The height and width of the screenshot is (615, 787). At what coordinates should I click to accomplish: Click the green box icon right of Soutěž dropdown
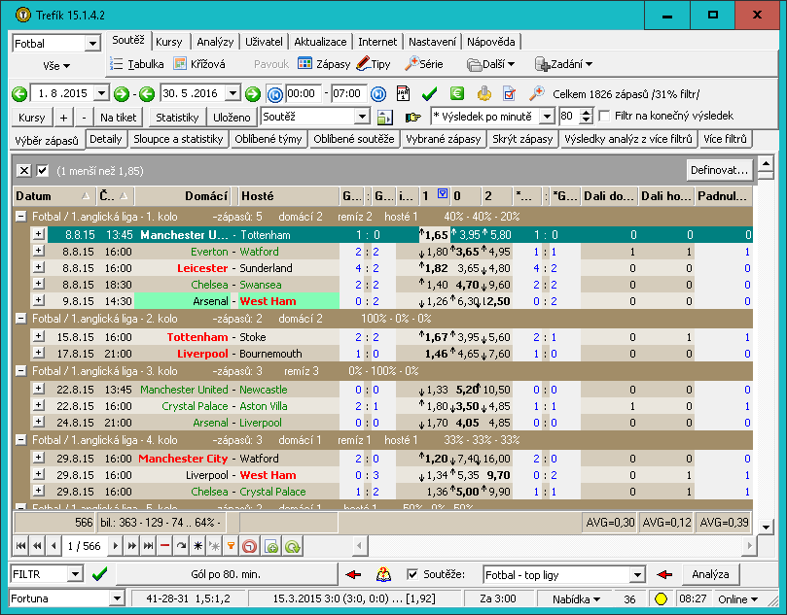click(384, 118)
